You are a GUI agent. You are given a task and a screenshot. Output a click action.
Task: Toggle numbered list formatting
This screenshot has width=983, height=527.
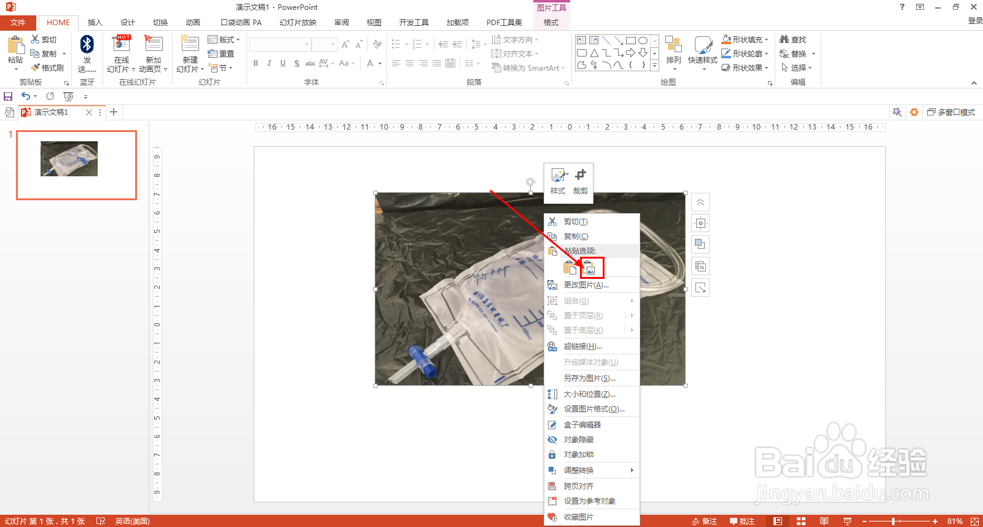click(x=417, y=44)
